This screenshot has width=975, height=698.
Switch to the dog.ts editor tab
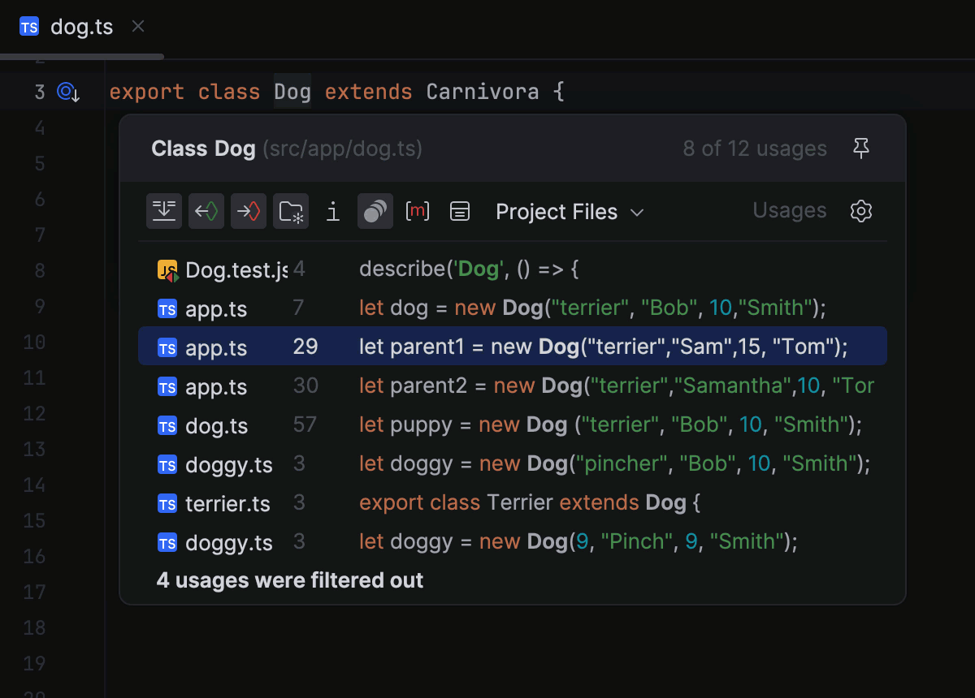point(81,26)
